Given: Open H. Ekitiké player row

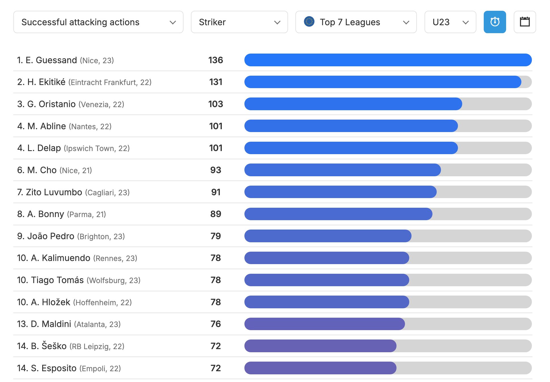Looking at the screenshot, I should point(47,82).
